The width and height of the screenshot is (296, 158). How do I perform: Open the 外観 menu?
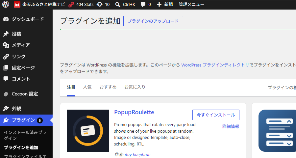point(16,109)
